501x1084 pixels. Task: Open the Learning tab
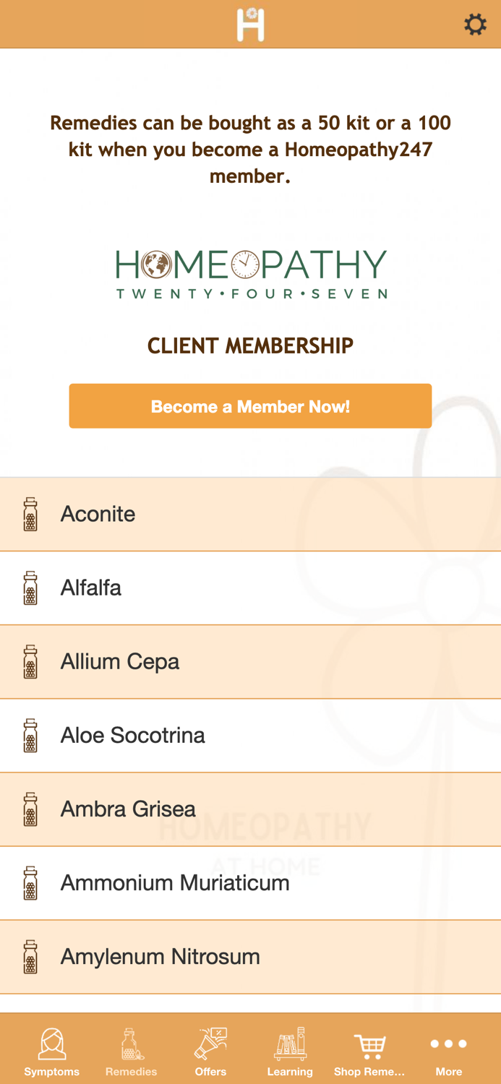tap(290, 1052)
